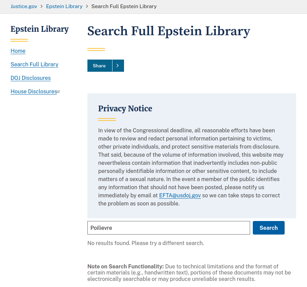Click the Justice.gov breadcrumb link
This screenshot has height=287, width=307.
pos(24,6)
